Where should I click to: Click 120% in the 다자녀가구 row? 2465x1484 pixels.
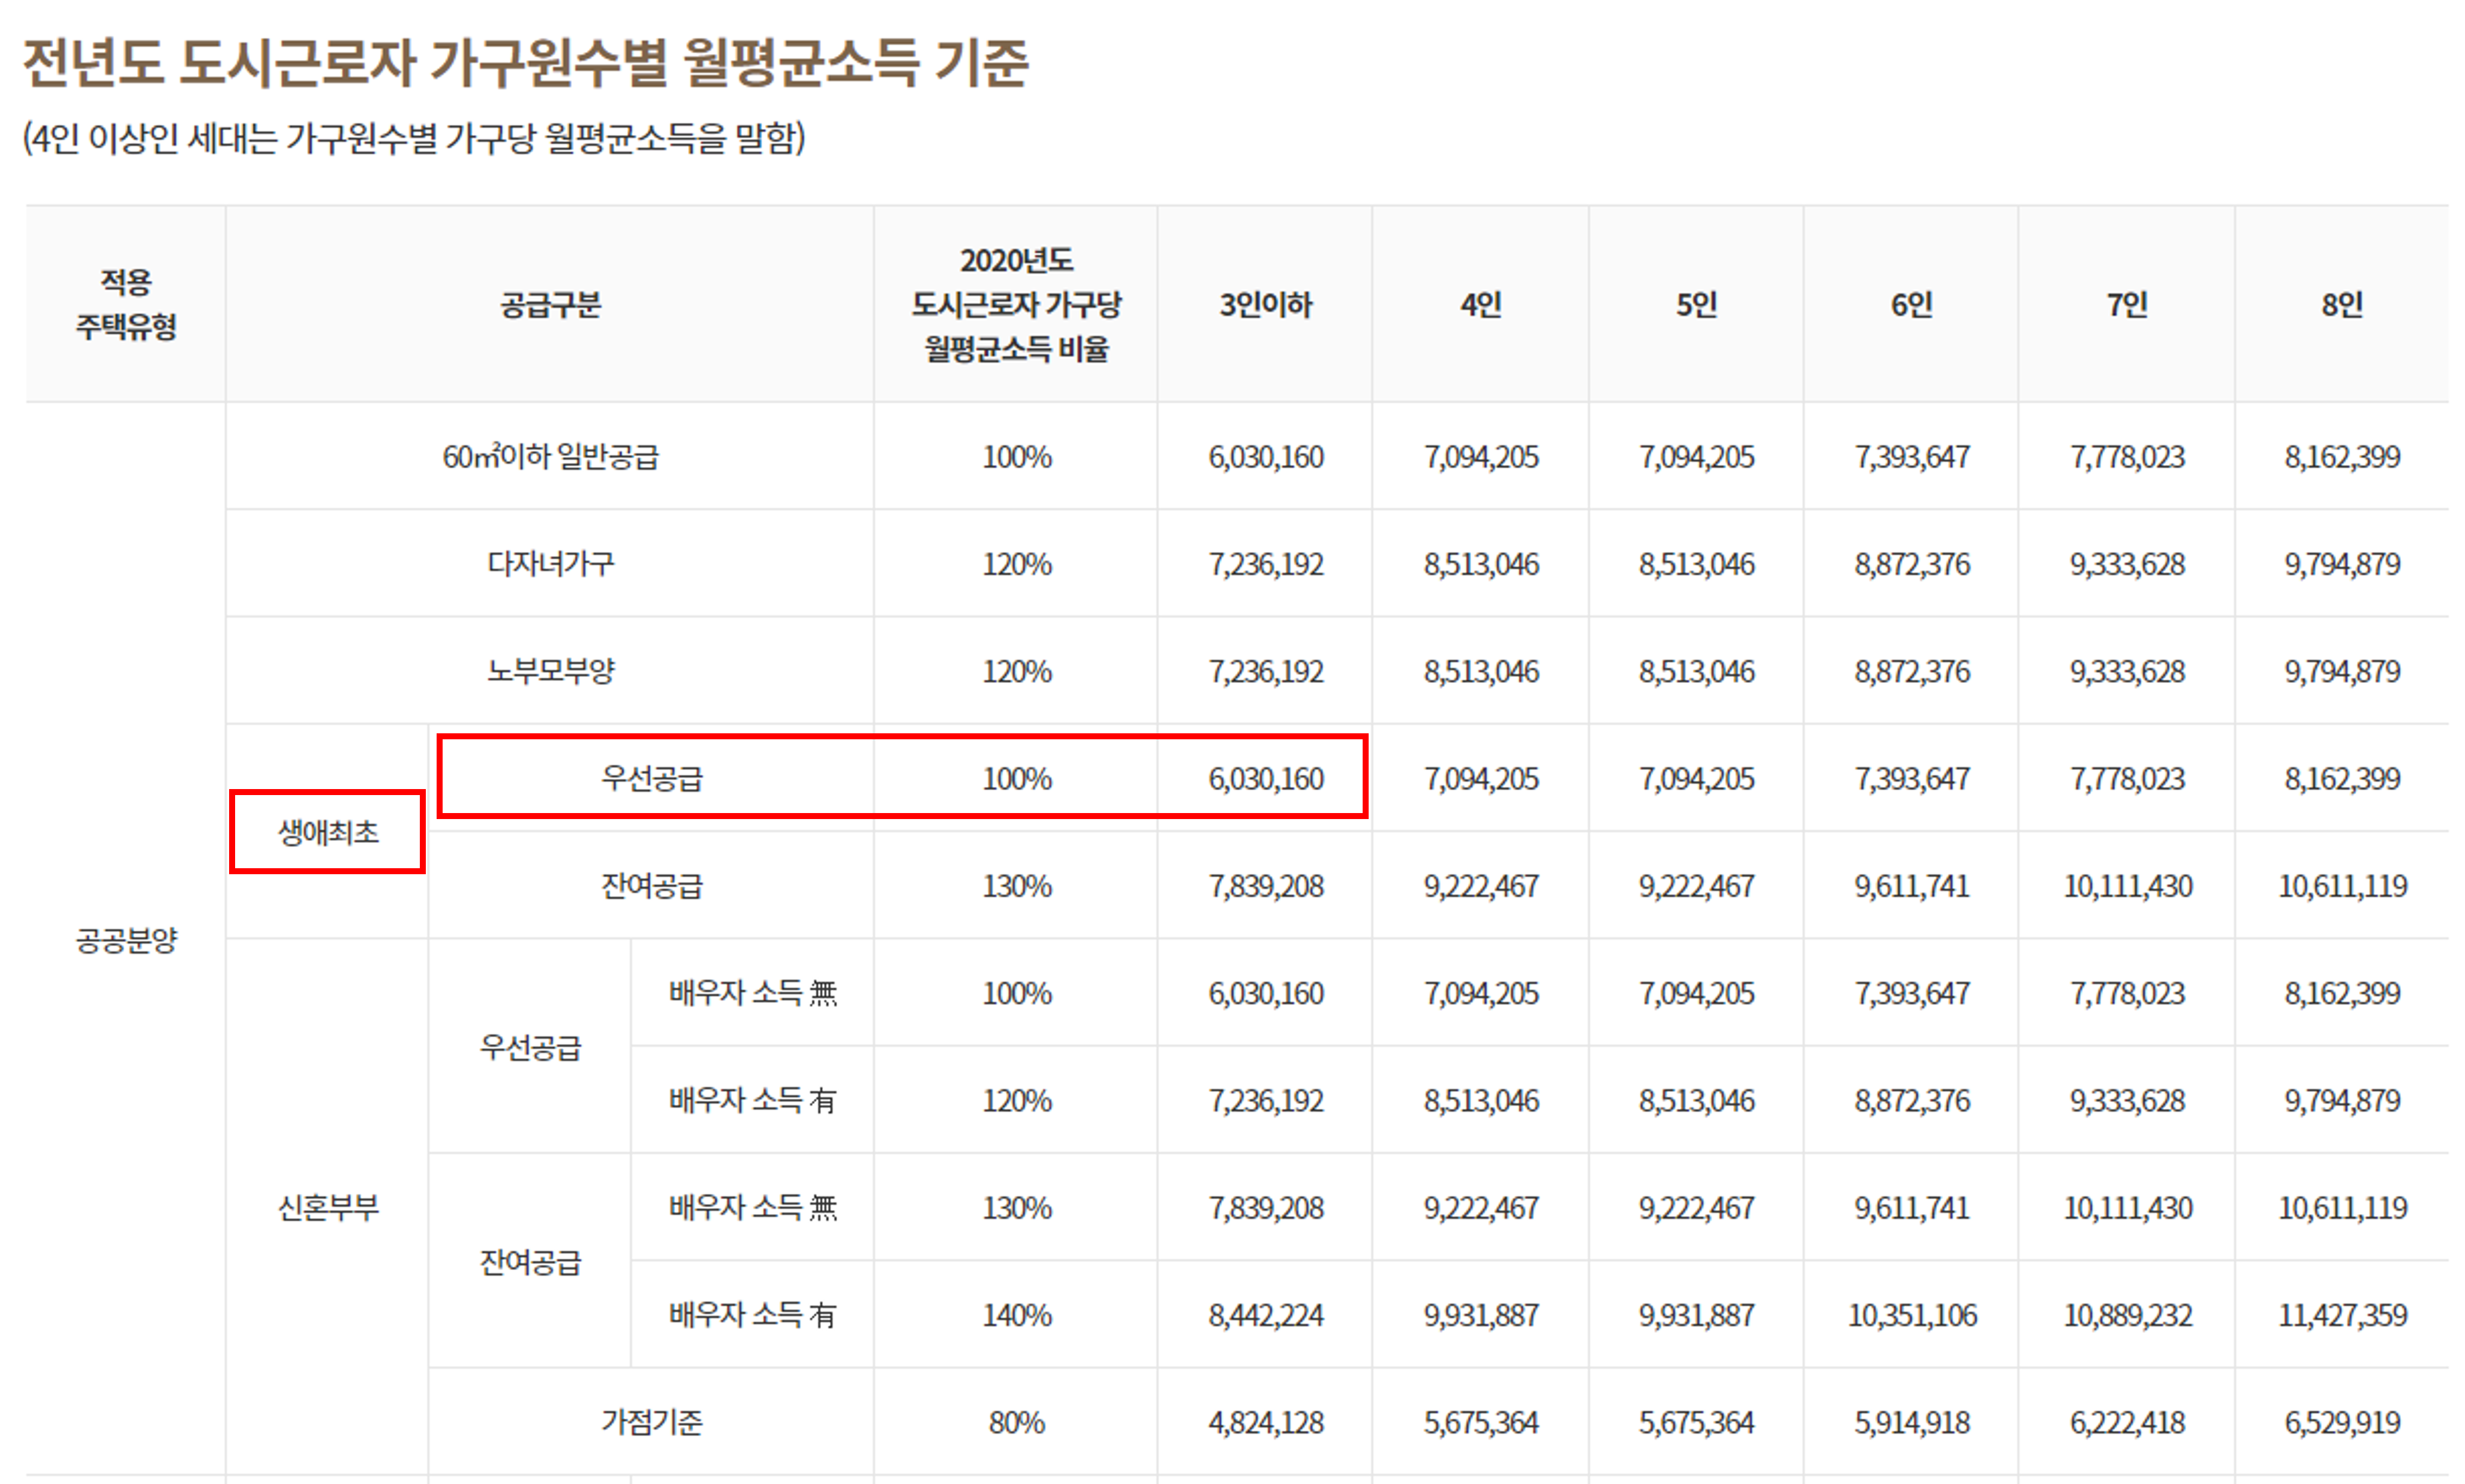point(1016,564)
